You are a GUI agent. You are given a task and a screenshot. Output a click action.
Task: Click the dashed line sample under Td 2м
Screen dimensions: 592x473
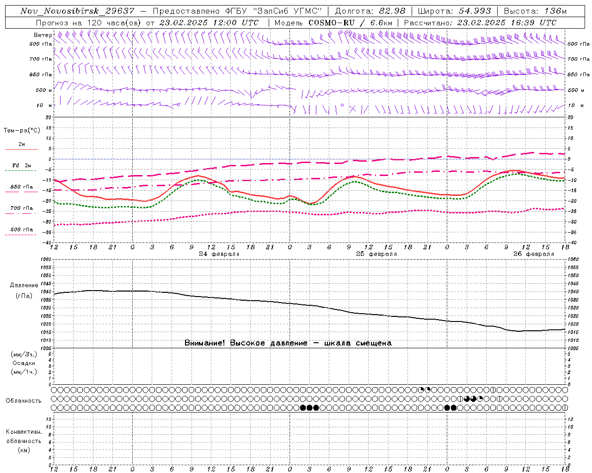pyautogui.click(x=20, y=170)
